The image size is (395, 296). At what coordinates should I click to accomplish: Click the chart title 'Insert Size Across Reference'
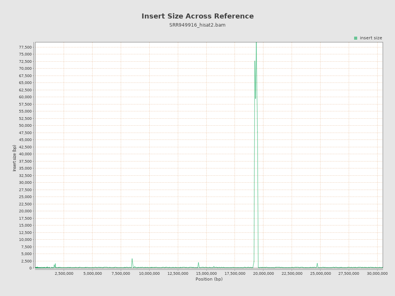pyautogui.click(x=197, y=16)
